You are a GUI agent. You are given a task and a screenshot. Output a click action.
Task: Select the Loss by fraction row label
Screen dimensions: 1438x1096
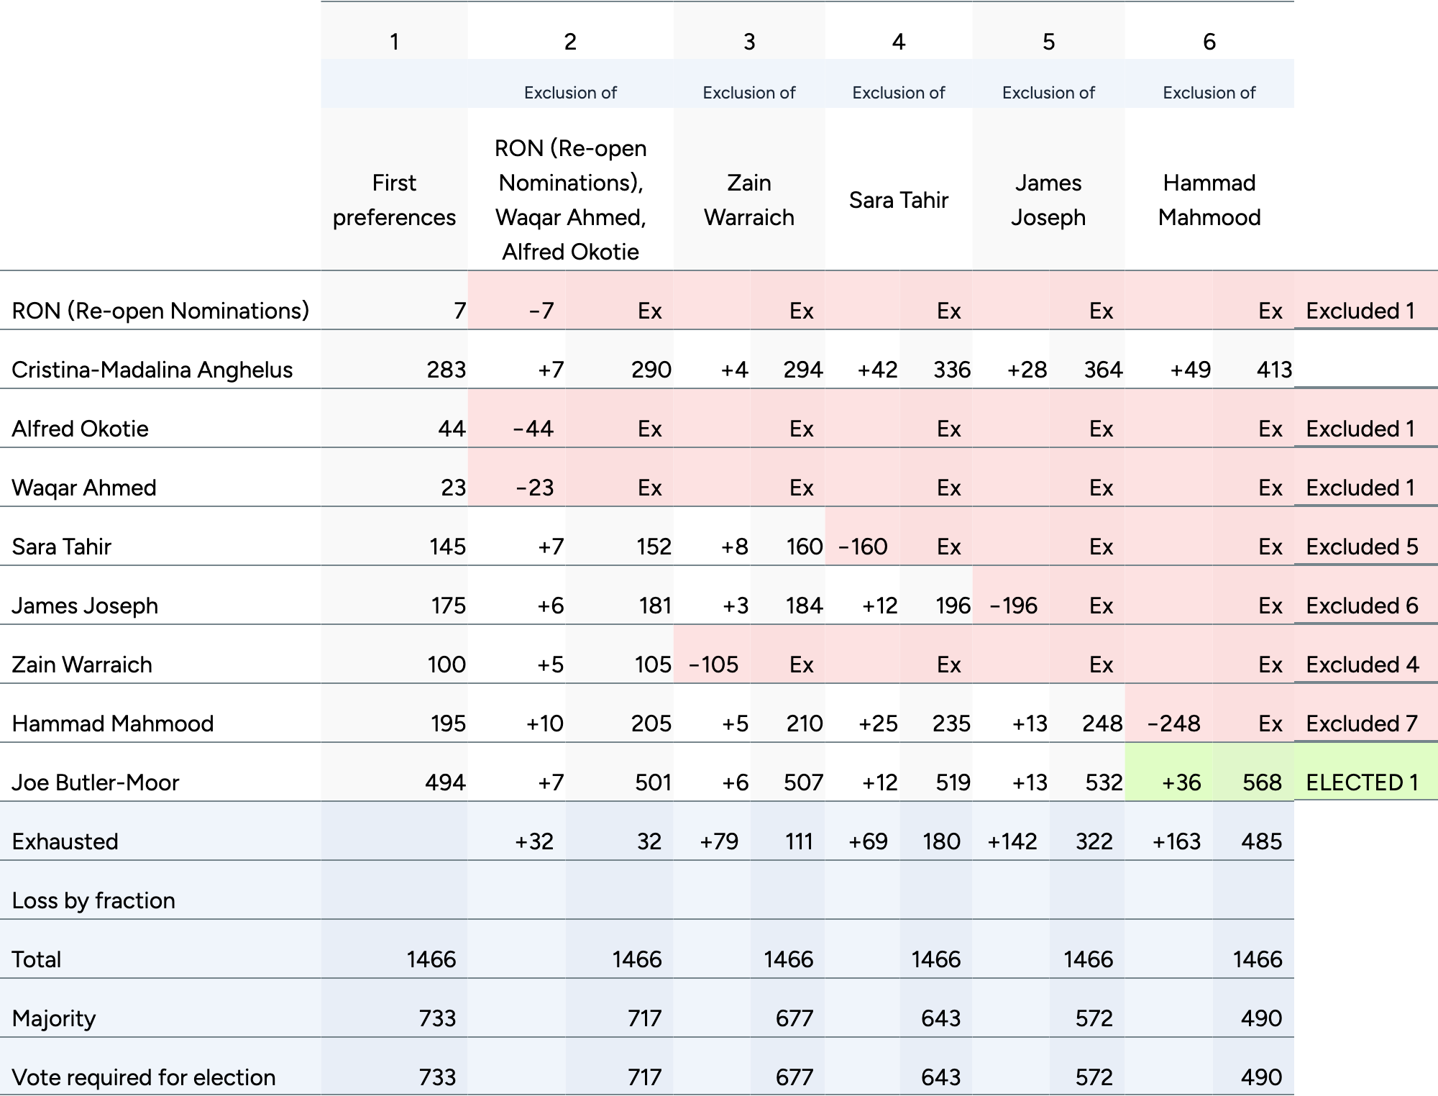click(x=93, y=900)
